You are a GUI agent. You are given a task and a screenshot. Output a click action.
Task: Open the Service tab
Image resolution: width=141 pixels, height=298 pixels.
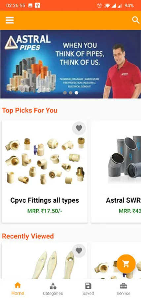[x=123, y=288]
